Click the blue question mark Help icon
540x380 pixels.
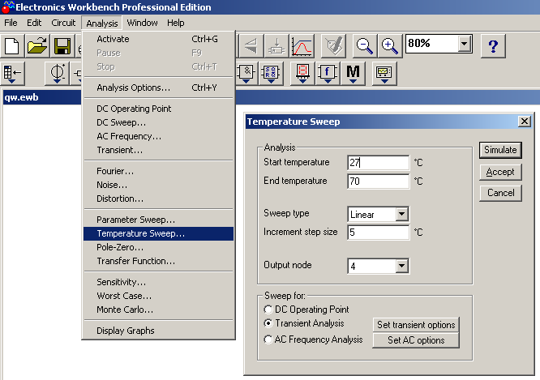[493, 46]
